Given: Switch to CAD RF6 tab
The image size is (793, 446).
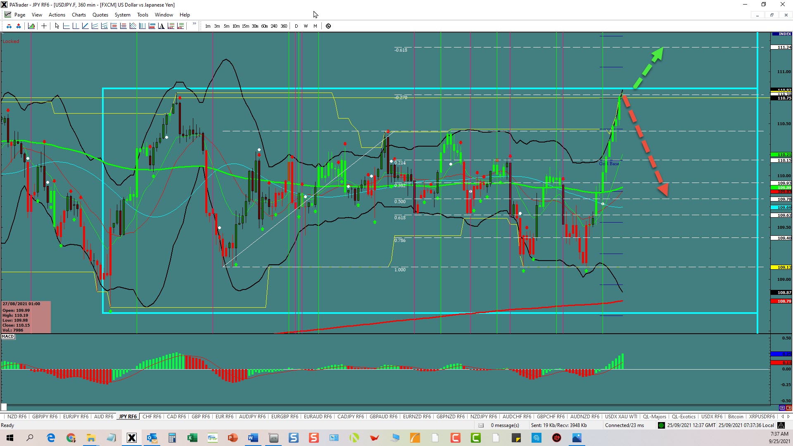Looking at the screenshot, I should click(x=176, y=417).
